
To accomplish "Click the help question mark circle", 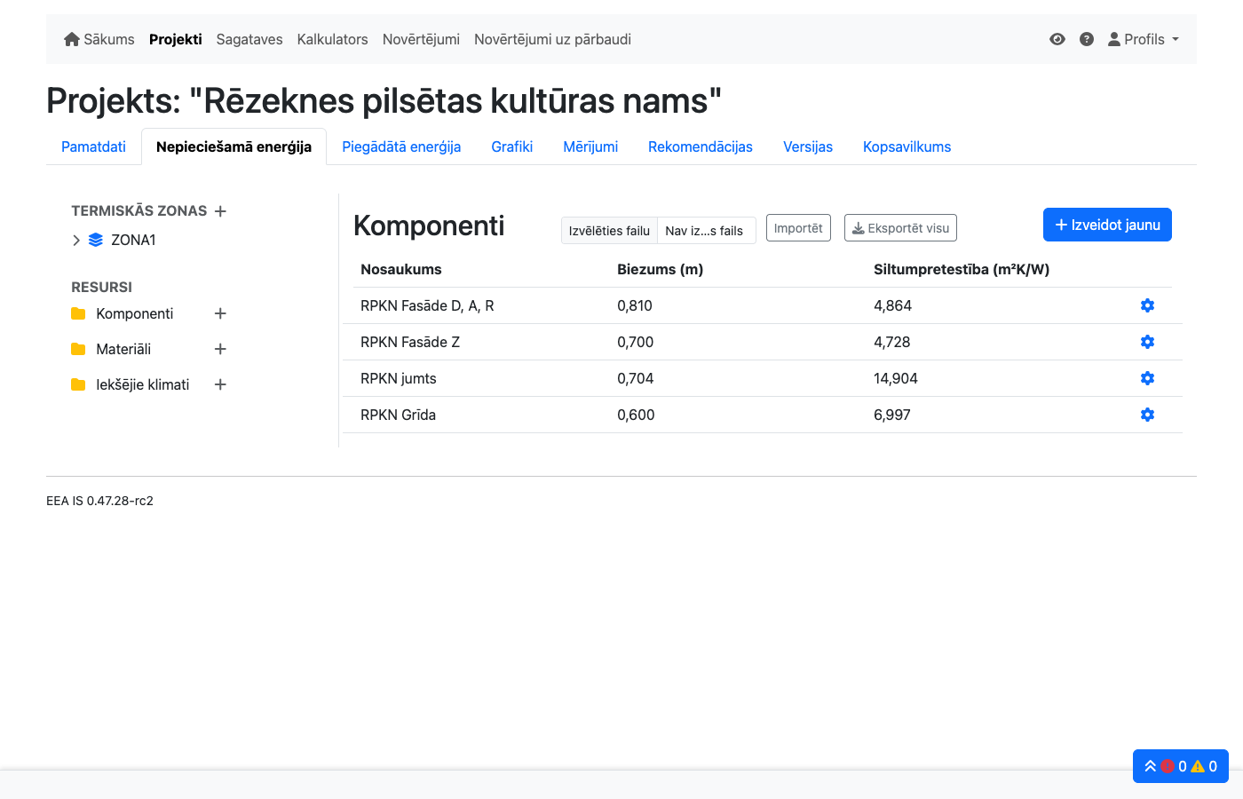I will (1087, 39).
